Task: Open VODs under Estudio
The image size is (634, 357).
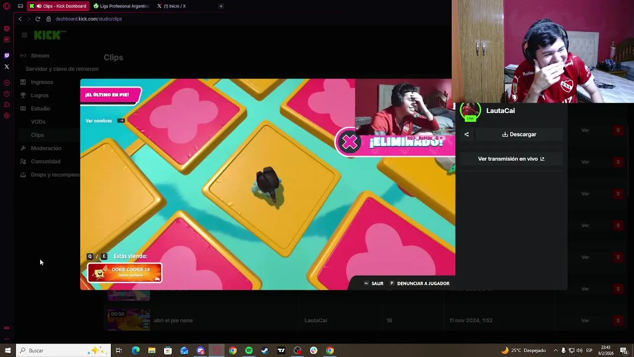Action: pyautogui.click(x=38, y=121)
